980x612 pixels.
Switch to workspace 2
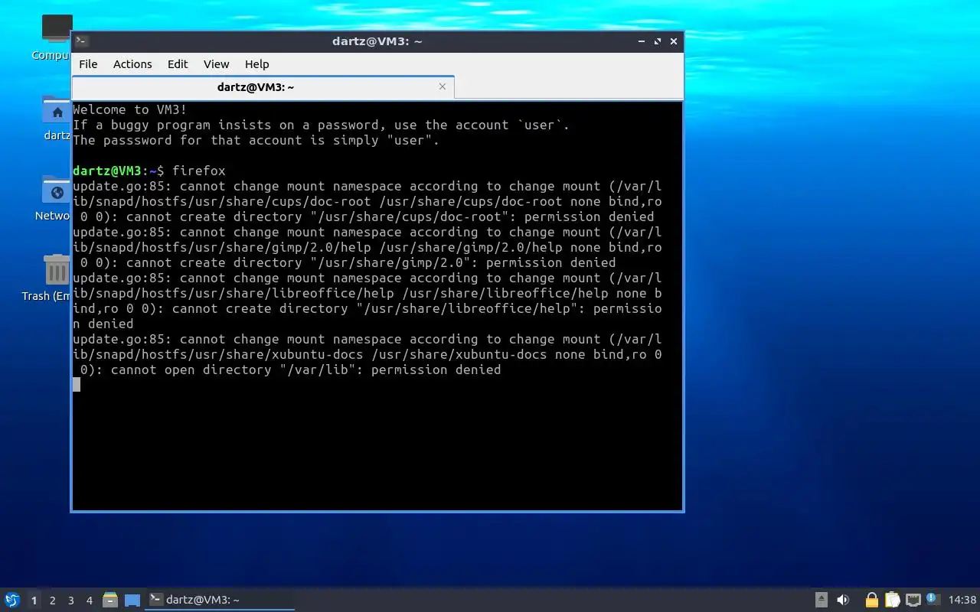[x=52, y=601]
